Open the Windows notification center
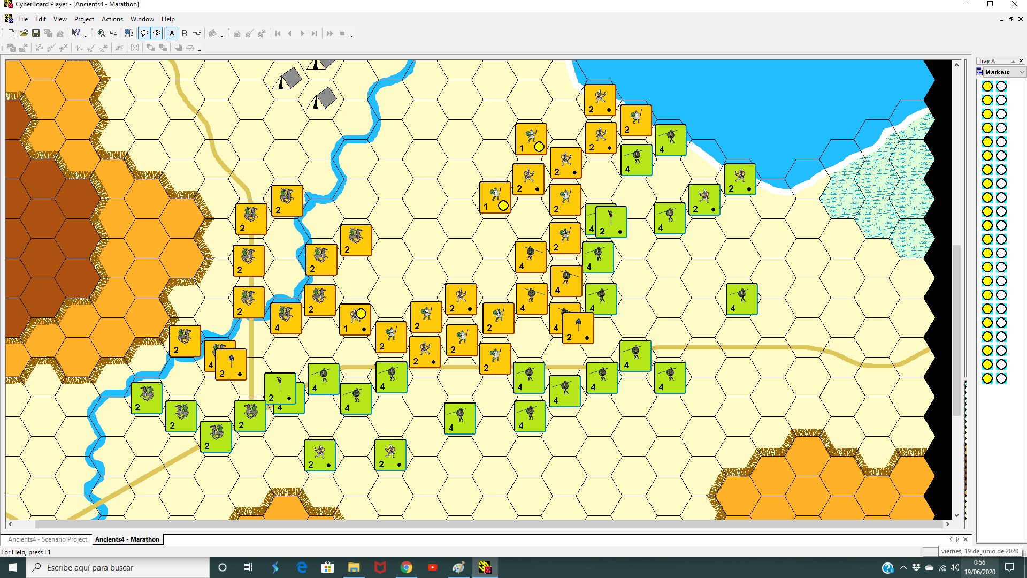Image resolution: width=1027 pixels, height=578 pixels. 1009,567
